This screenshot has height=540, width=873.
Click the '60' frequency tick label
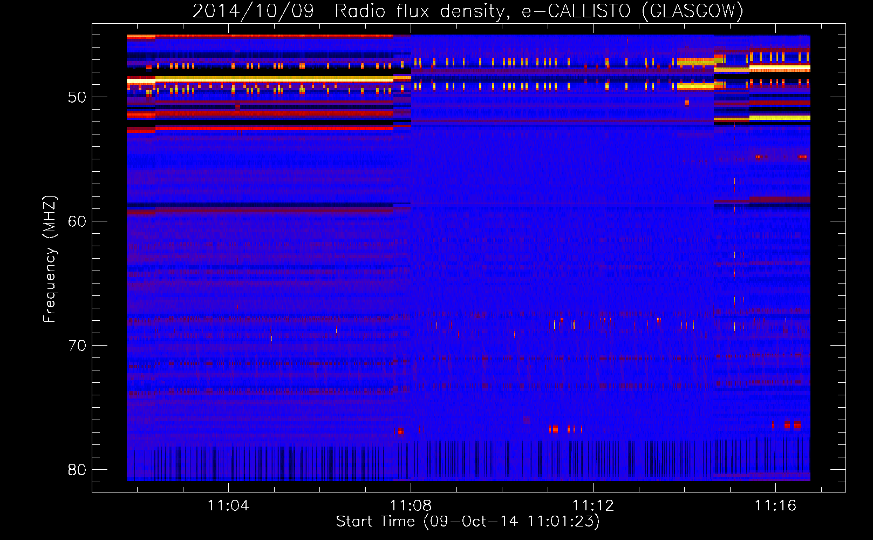pos(77,221)
